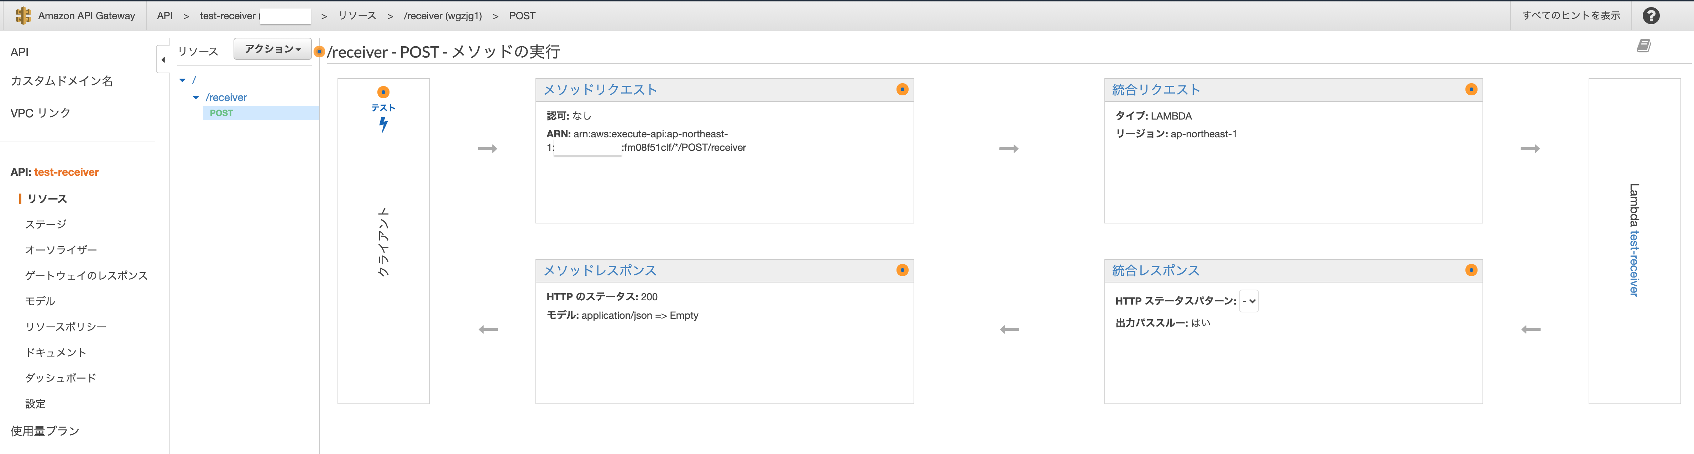Click hint dot on メソッドリクエスト box
Viewport: 1694px width, 454px height.
pos(902,89)
